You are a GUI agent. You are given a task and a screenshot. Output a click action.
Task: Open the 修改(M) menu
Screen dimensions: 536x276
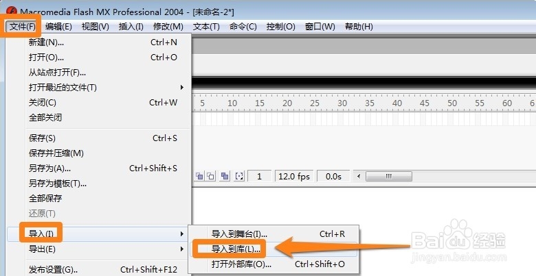click(x=168, y=27)
